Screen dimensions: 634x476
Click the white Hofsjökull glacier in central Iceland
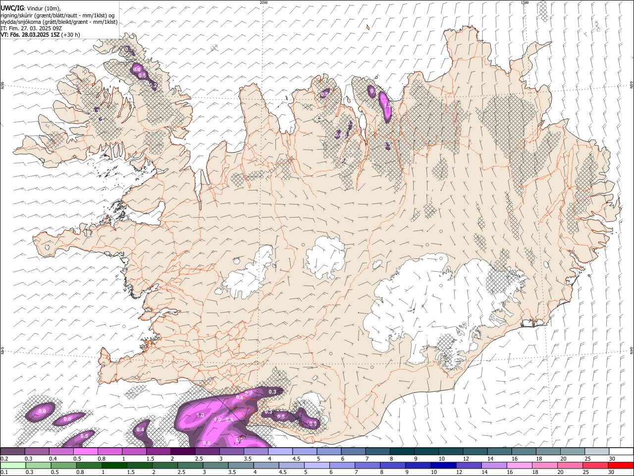[x=325, y=257]
